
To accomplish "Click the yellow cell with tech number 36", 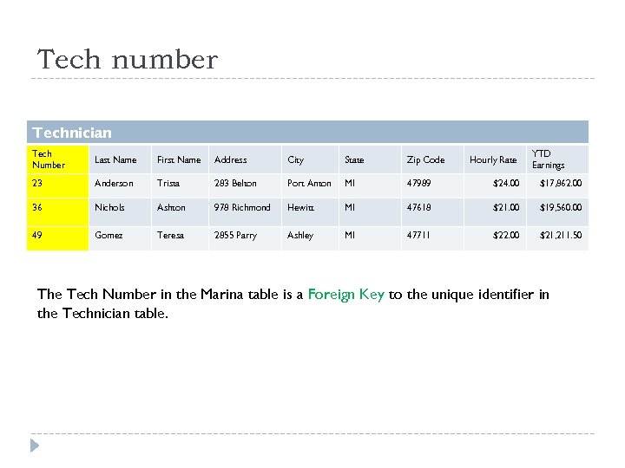I will pyautogui.click(x=57, y=207).
